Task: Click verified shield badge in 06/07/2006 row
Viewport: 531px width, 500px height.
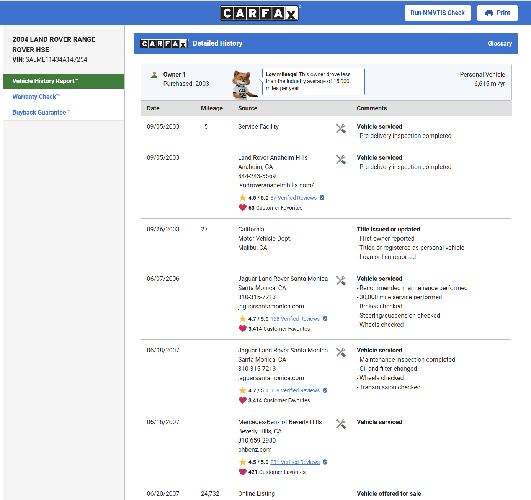Action: tap(325, 319)
